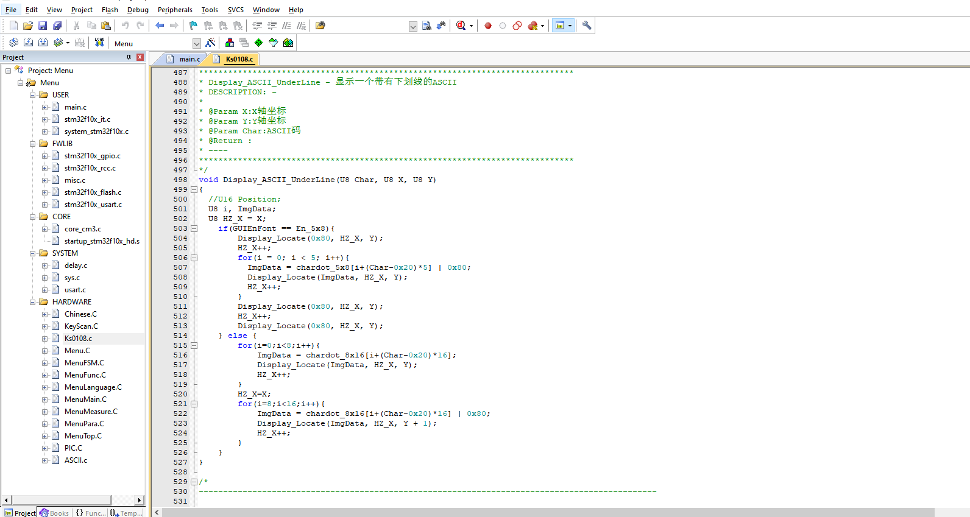The height and width of the screenshot is (517, 970).
Task: Open Pack Installer icon
Action: [288, 43]
